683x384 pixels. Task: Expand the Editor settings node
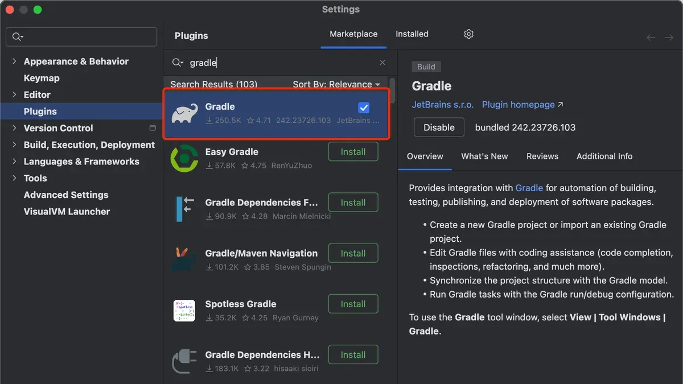coord(14,94)
